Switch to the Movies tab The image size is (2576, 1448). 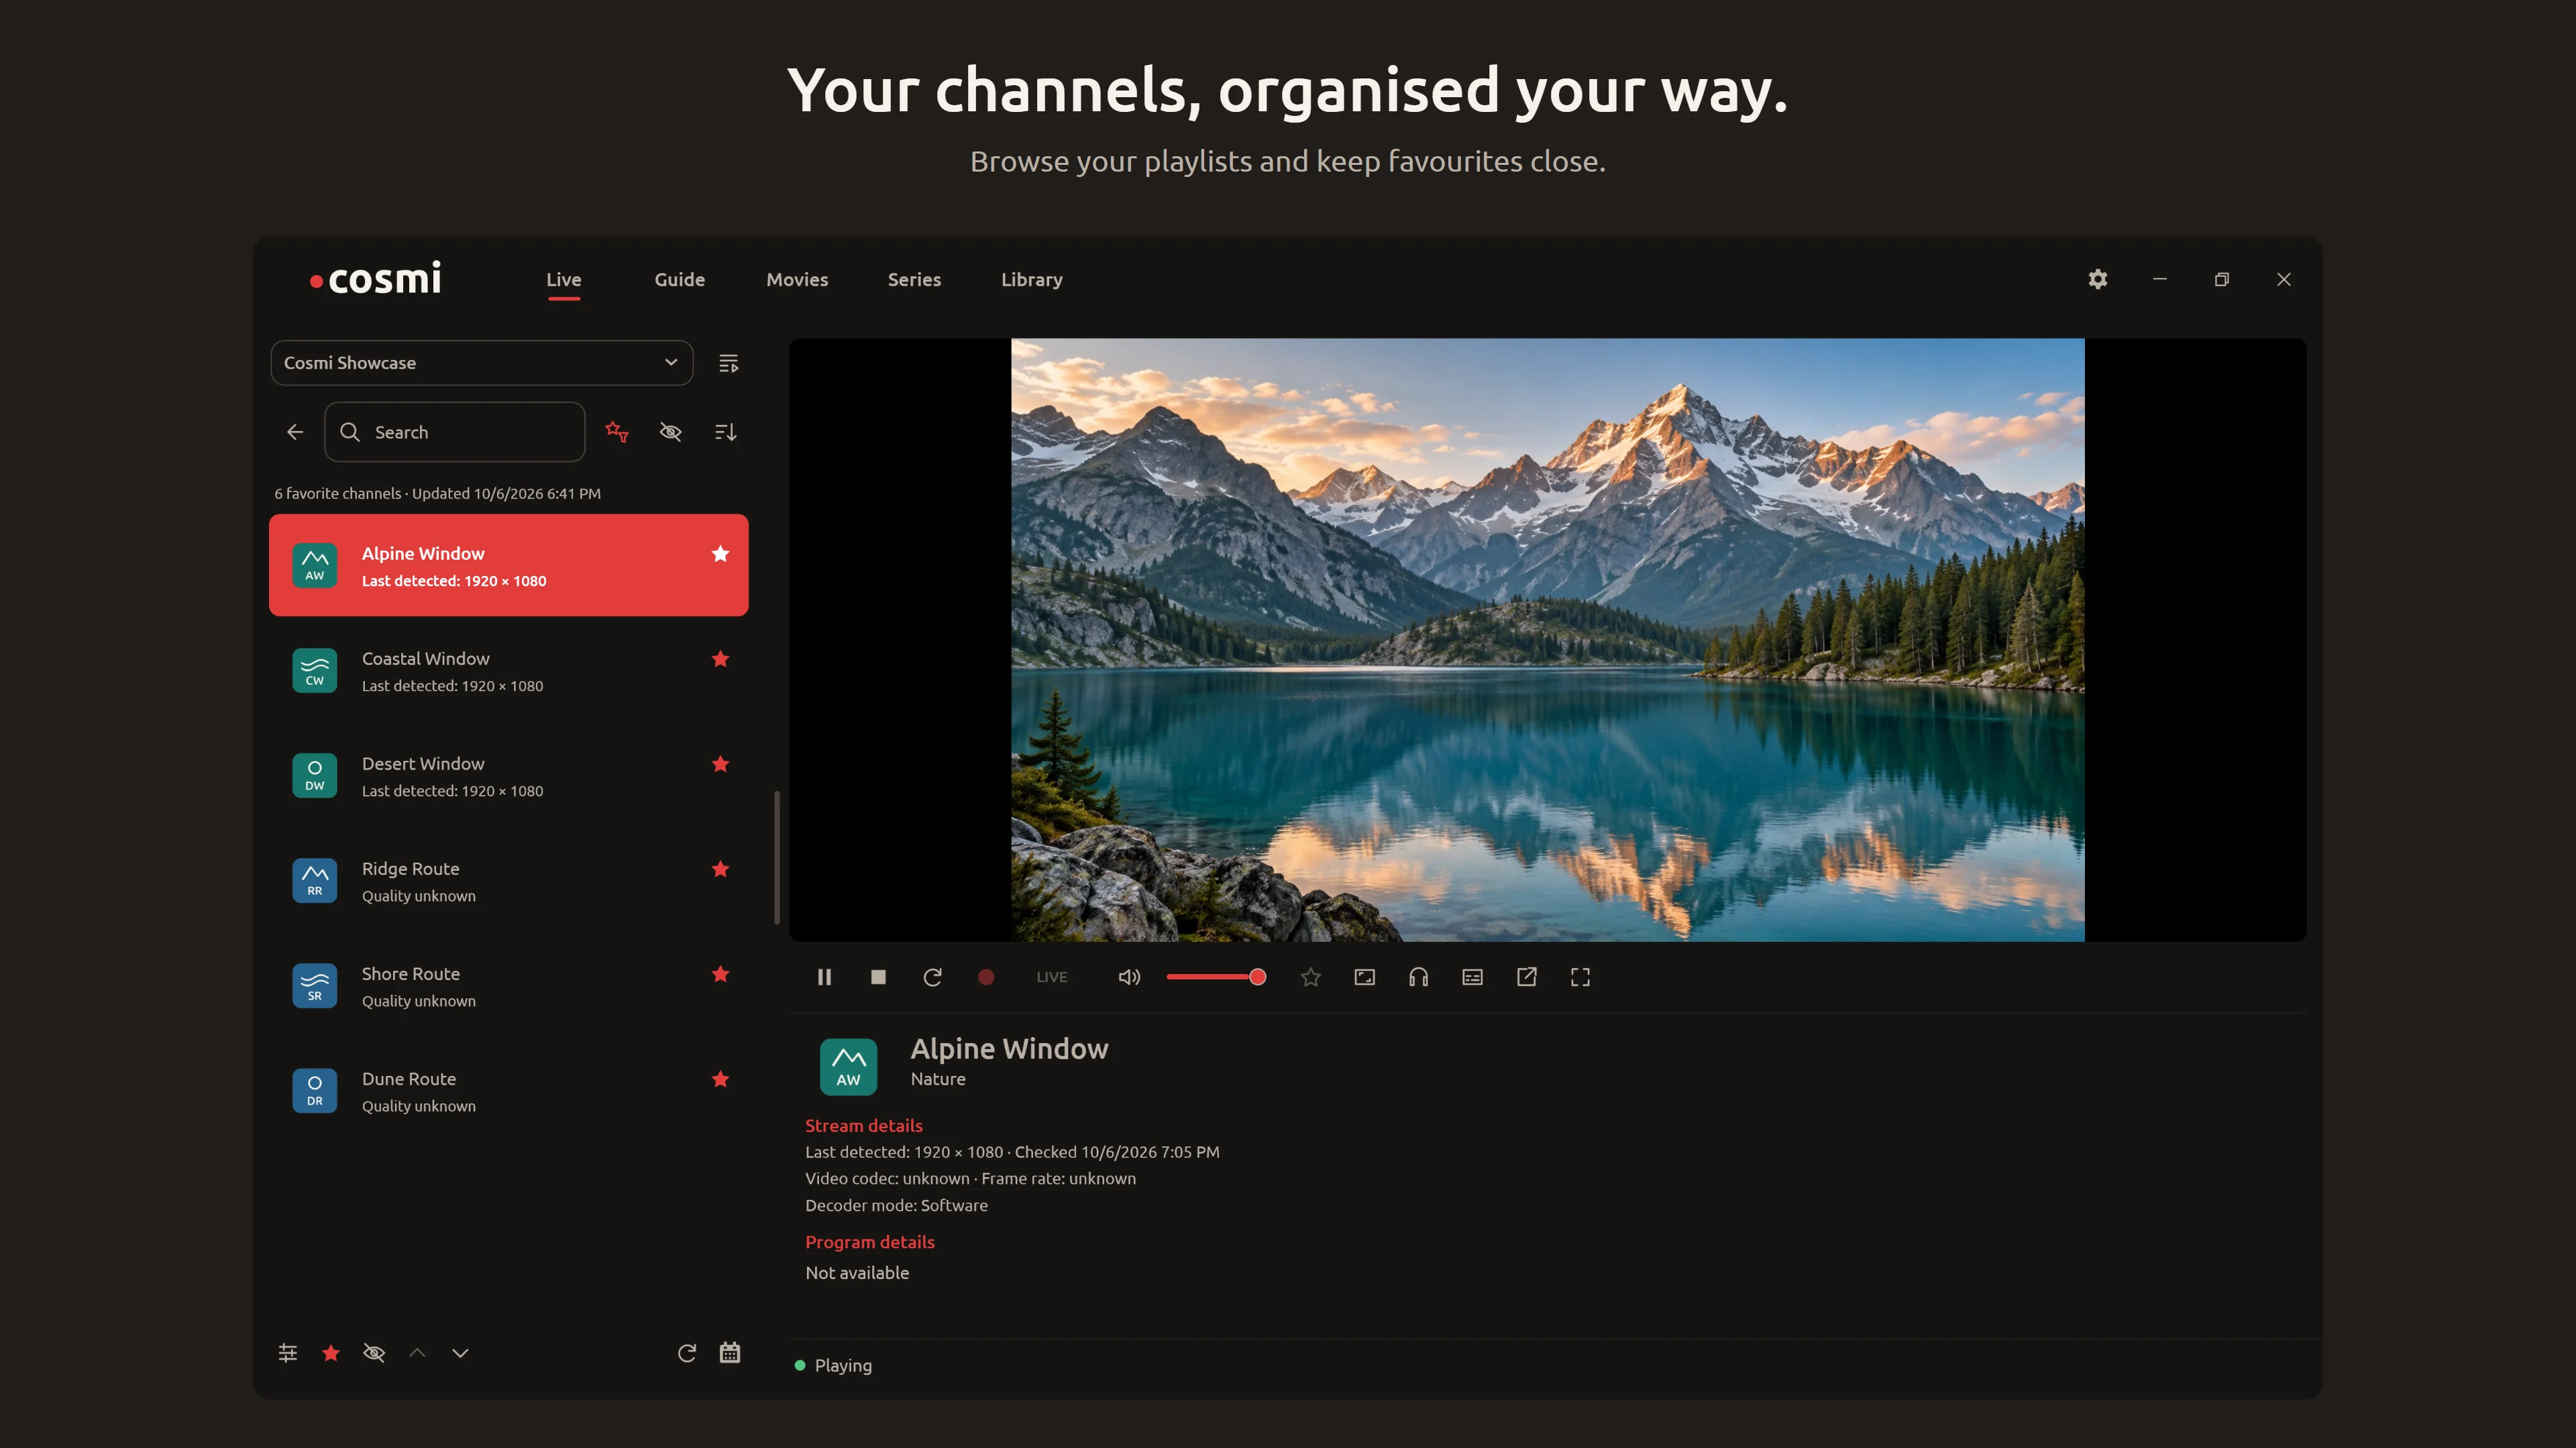(797, 280)
